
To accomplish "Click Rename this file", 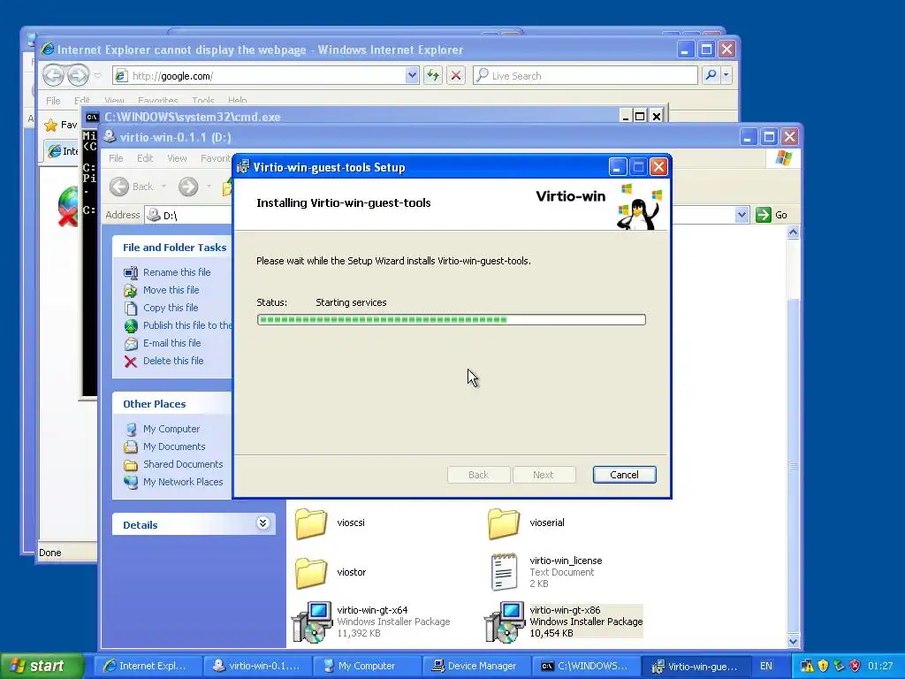I will 177,272.
